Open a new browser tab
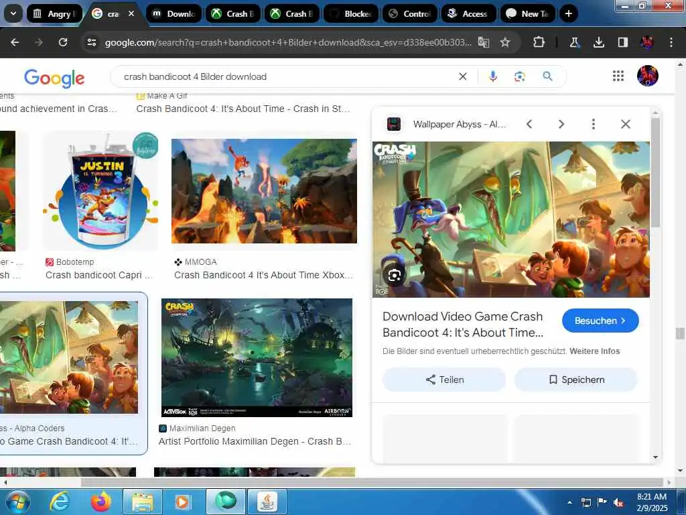Screen dimensions: 686x515 pyautogui.click(x=568, y=13)
